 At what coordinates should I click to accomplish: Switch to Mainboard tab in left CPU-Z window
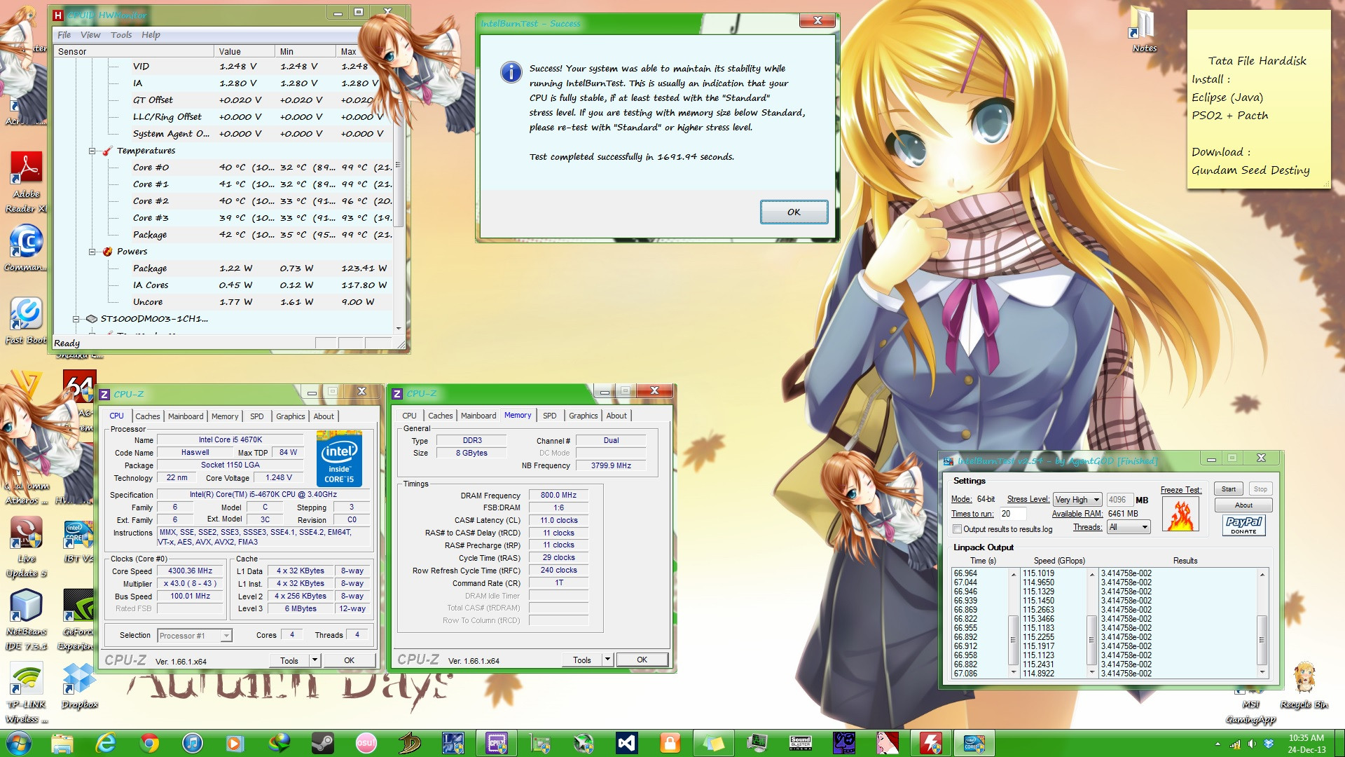pyautogui.click(x=186, y=416)
